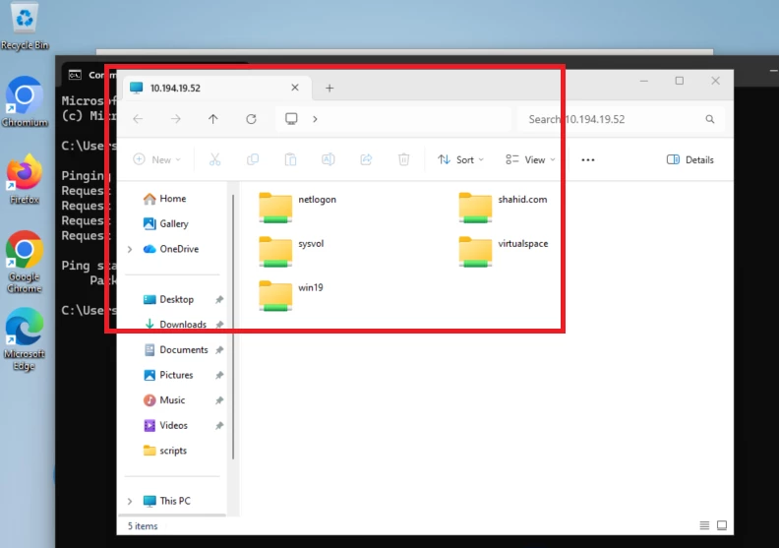Launch Firefox from the desktop

[x=24, y=179]
